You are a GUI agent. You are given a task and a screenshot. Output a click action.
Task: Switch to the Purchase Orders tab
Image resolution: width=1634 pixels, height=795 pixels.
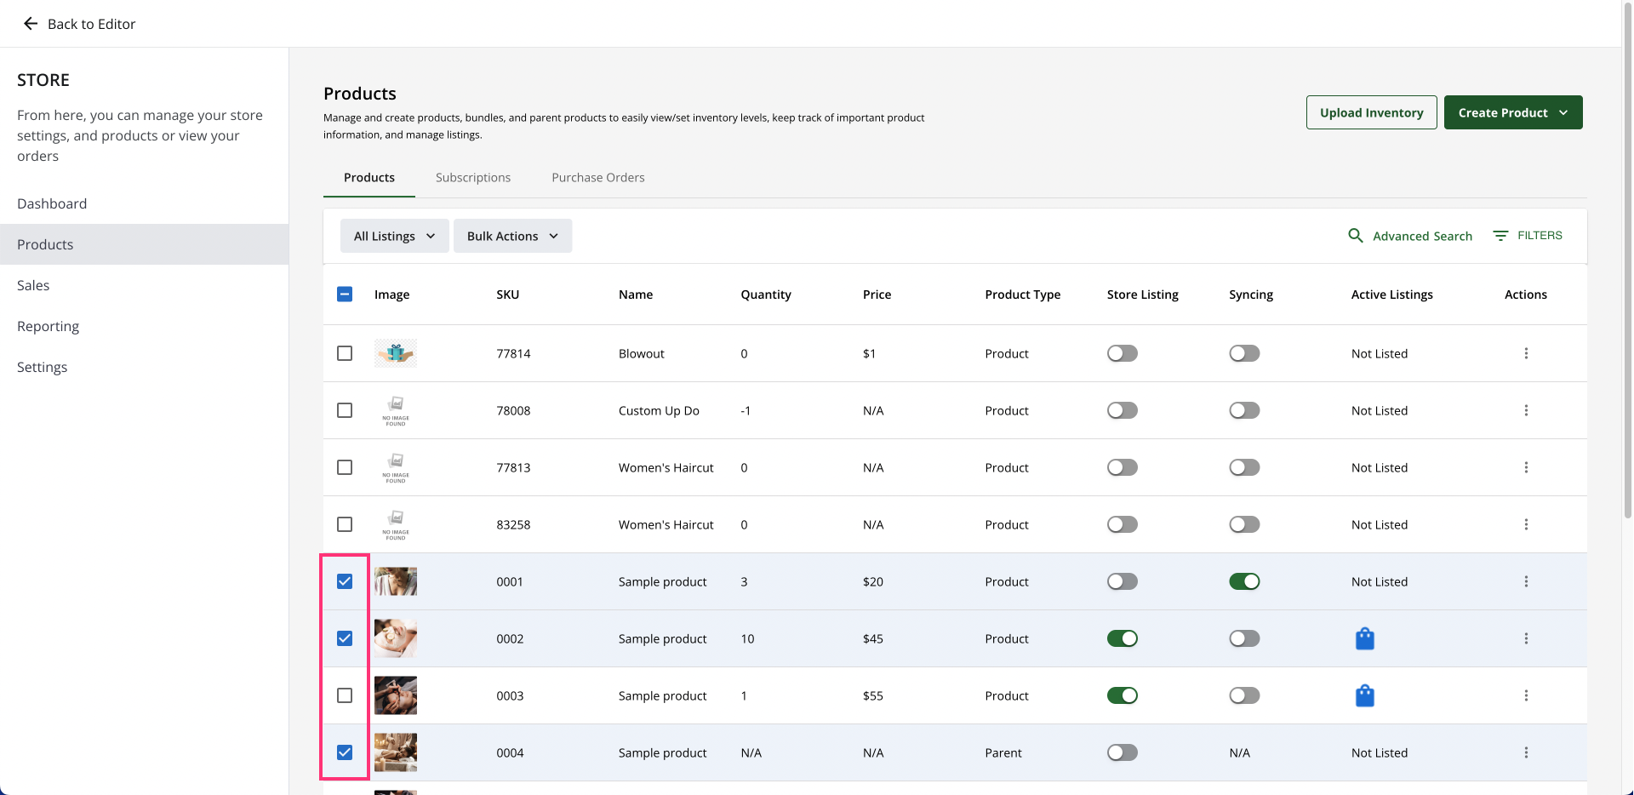(597, 177)
